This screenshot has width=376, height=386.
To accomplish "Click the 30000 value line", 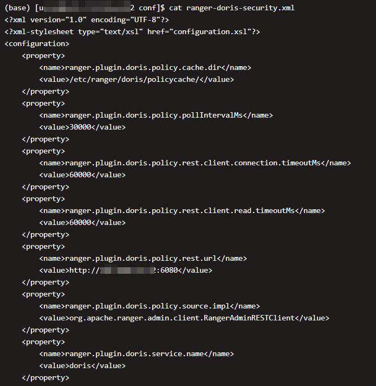I will tap(82, 127).
